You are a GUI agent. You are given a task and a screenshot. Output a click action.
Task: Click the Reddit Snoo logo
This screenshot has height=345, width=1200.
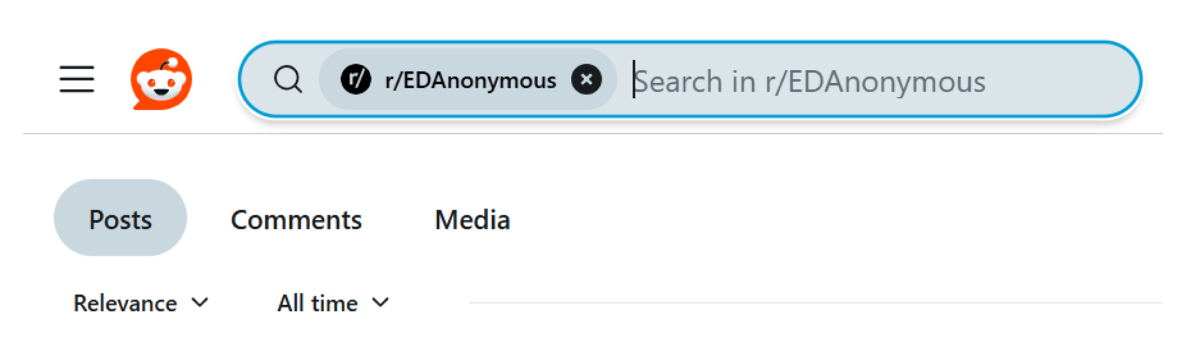click(161, 79)
